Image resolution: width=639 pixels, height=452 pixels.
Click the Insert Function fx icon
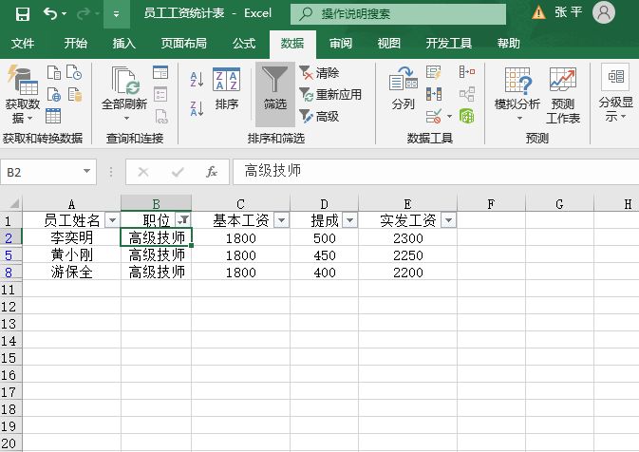click(x=212, y=172)
